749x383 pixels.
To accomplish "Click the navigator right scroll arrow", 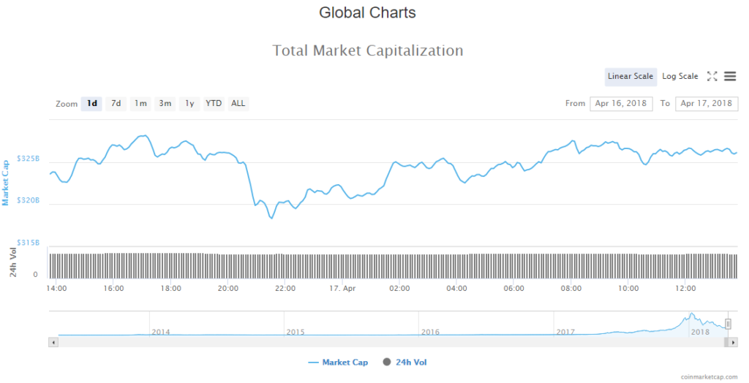I will point(734,342).
